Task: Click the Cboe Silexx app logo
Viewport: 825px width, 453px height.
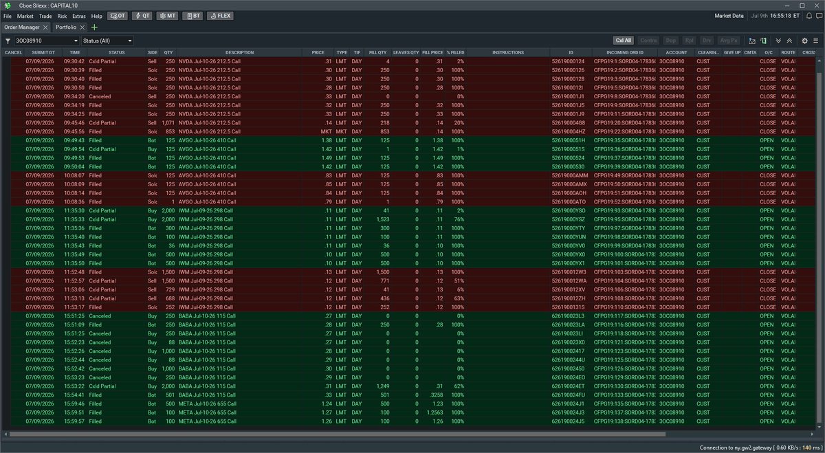Action: tap(8, 5)
